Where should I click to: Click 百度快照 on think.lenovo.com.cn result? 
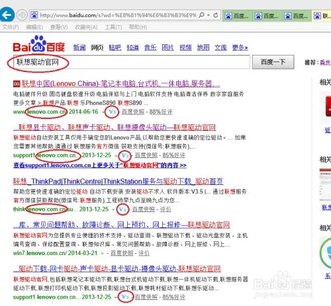tap(144, 210)
